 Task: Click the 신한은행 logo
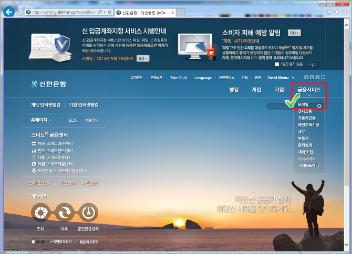pyautogui.click(x=48, y=84)
